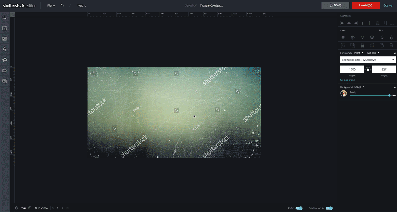The image size is (397, 212).
Task: Open the Help menu
Action: tap(82, 5)
